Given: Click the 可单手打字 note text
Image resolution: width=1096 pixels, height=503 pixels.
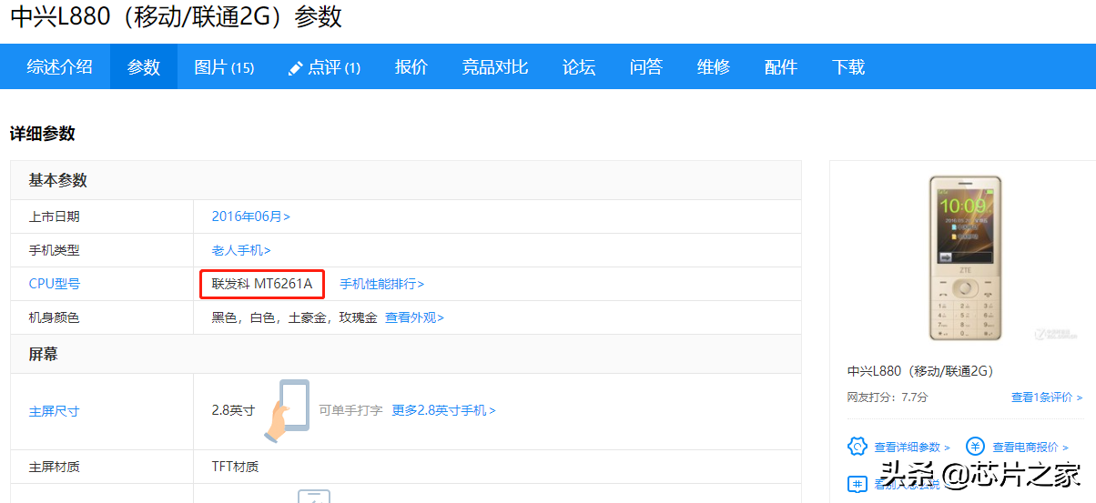Looking at the screenshot, I should pos(350,410).
